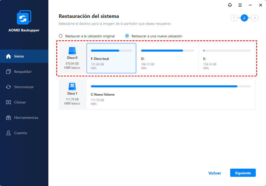Click the D: partition usage bar
The image size is (266, 186).
167,51
